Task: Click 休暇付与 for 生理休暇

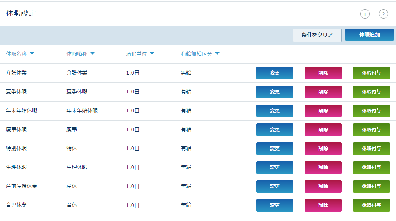Action: tap(371, 168)
